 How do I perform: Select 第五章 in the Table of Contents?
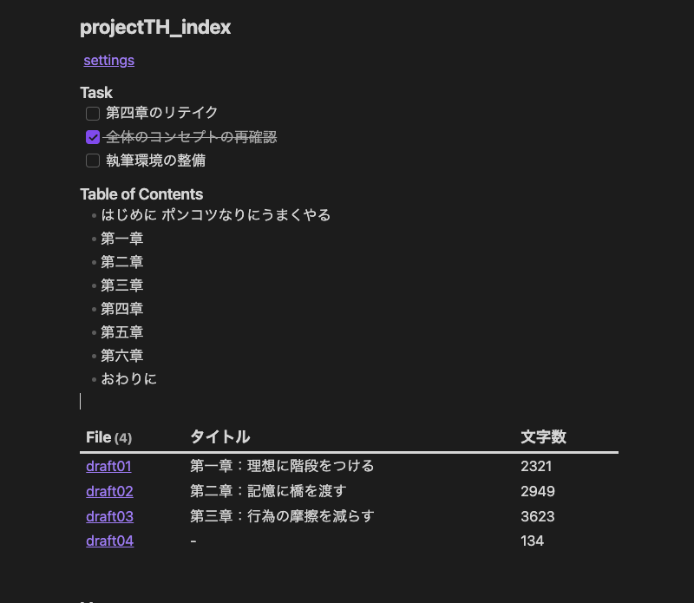tap(121, 331)
